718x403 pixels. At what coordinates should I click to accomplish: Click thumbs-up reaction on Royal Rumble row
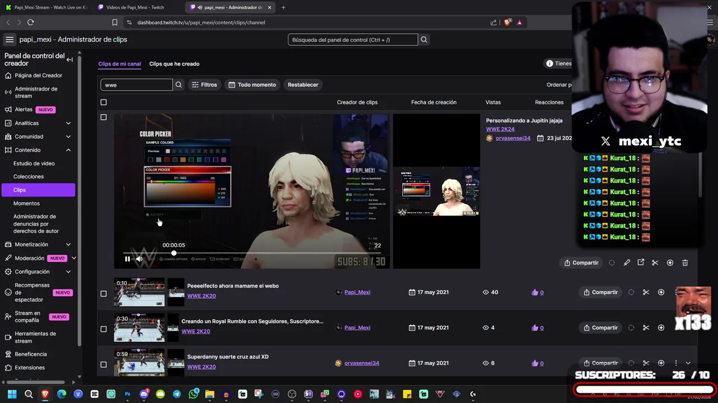coord(535,327)
